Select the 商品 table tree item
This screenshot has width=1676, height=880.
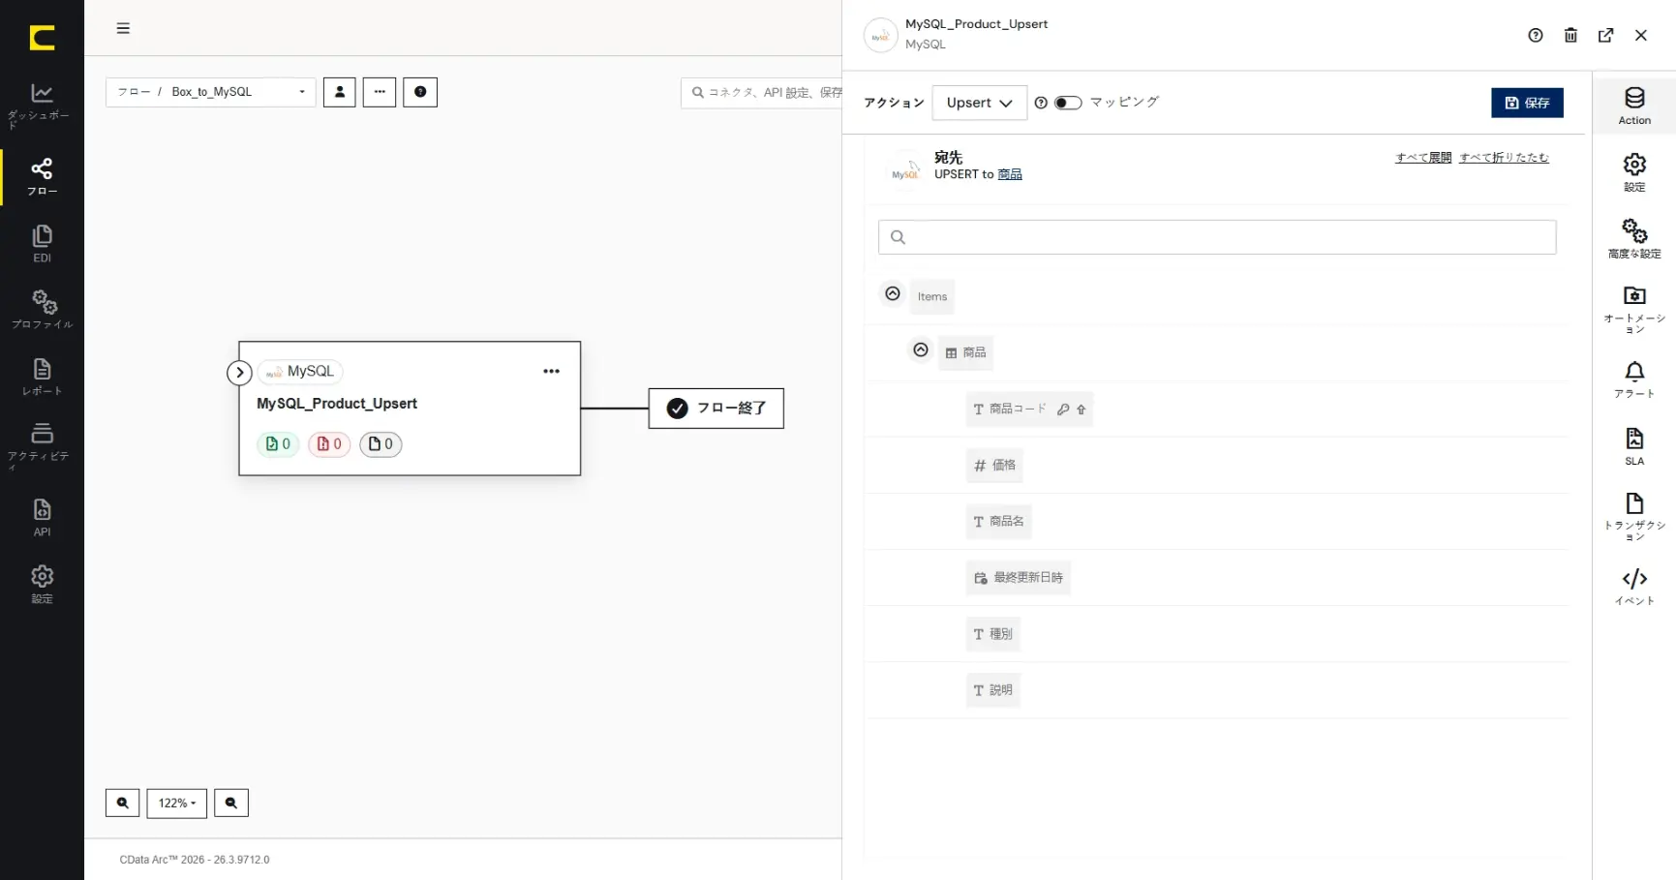965,353
